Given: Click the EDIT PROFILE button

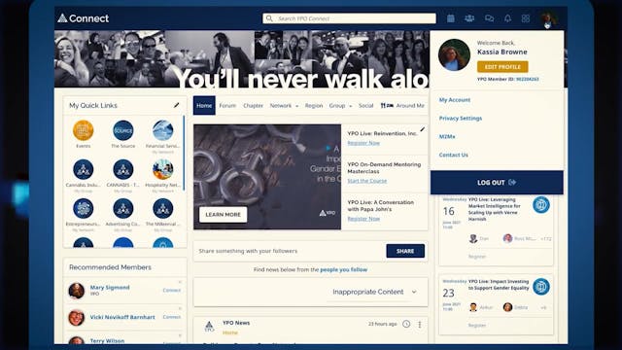Looking at the screenshot, I should click(x=502, y=67).
